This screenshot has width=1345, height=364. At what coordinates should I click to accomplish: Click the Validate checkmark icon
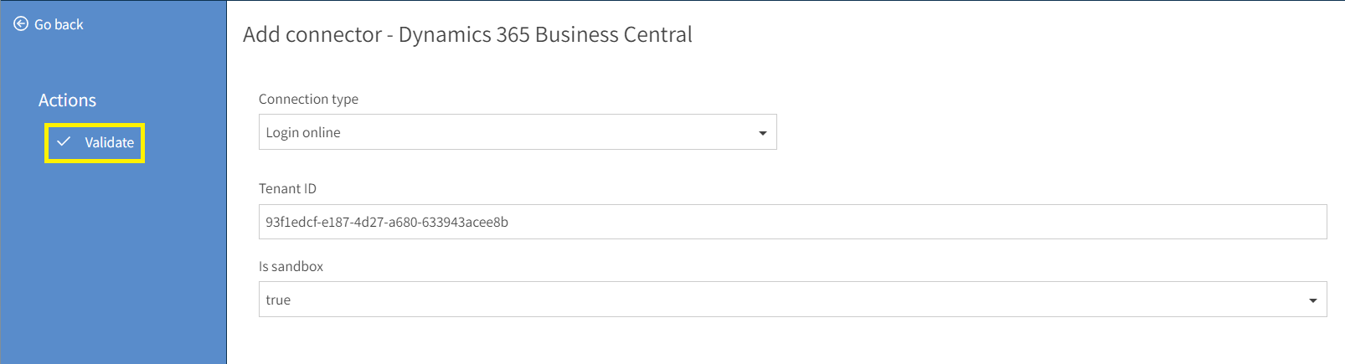point(64,141)
